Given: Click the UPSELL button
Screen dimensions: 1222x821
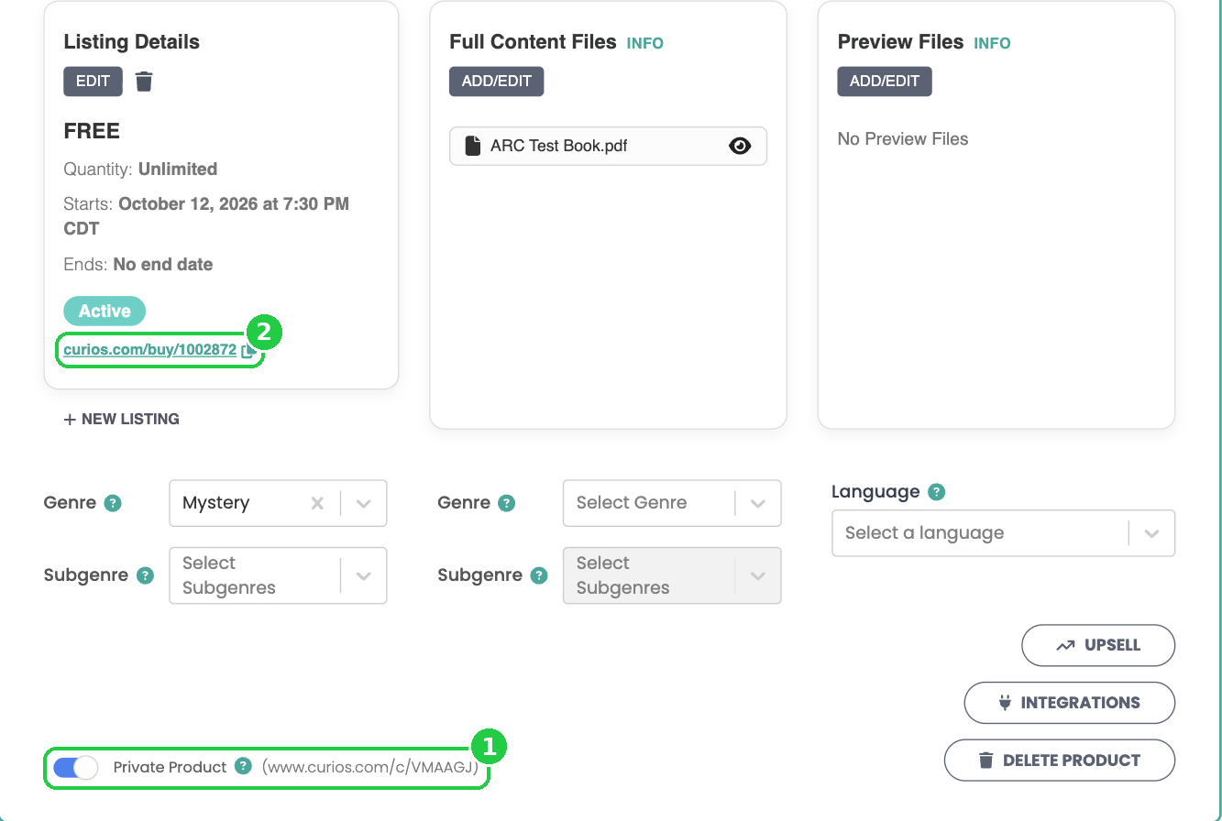Looking at the screenshot, I should click(x=1098, y=645).
